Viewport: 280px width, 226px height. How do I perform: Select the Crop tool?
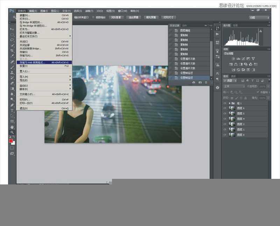pyautogui.click(x=12, y=50)
